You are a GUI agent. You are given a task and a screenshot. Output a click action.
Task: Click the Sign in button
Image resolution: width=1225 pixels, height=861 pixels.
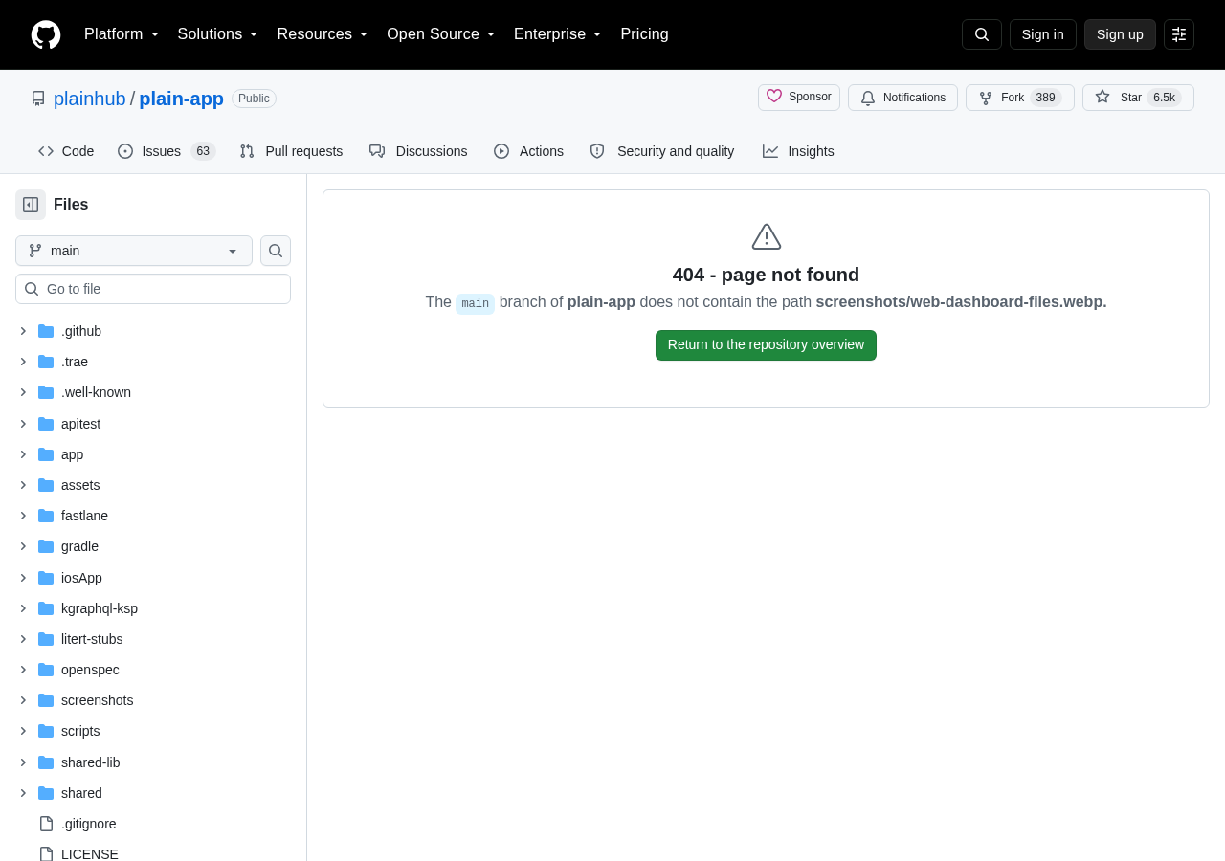(x=1043, y=34)
